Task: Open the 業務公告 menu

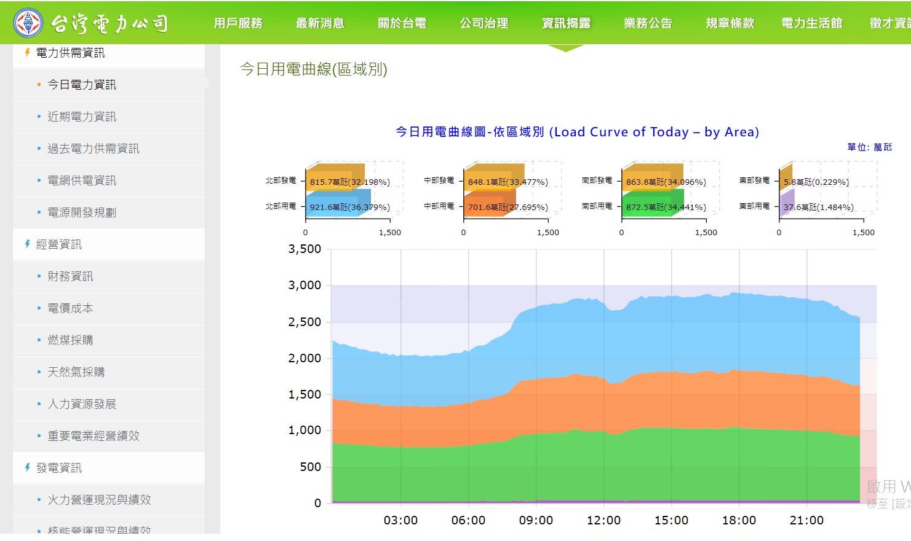Action: 648,23
